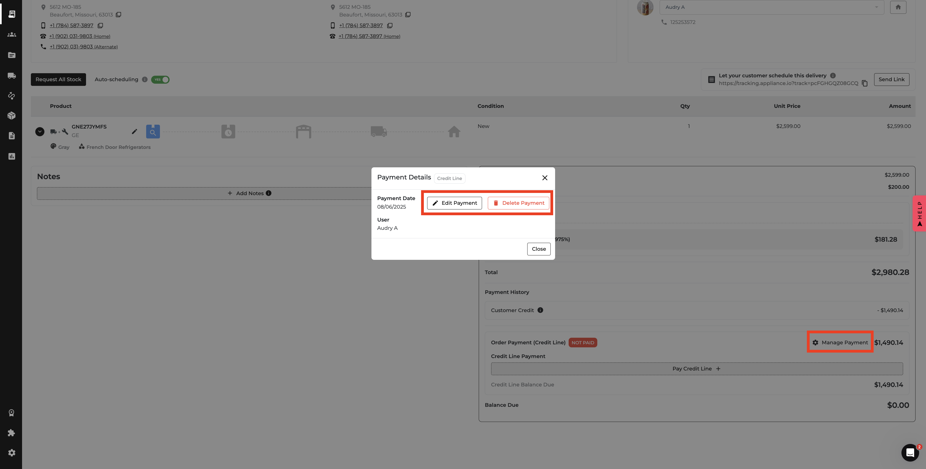926x469 pixels.
Task: Click Send Link button
Action: coord(892,80)
